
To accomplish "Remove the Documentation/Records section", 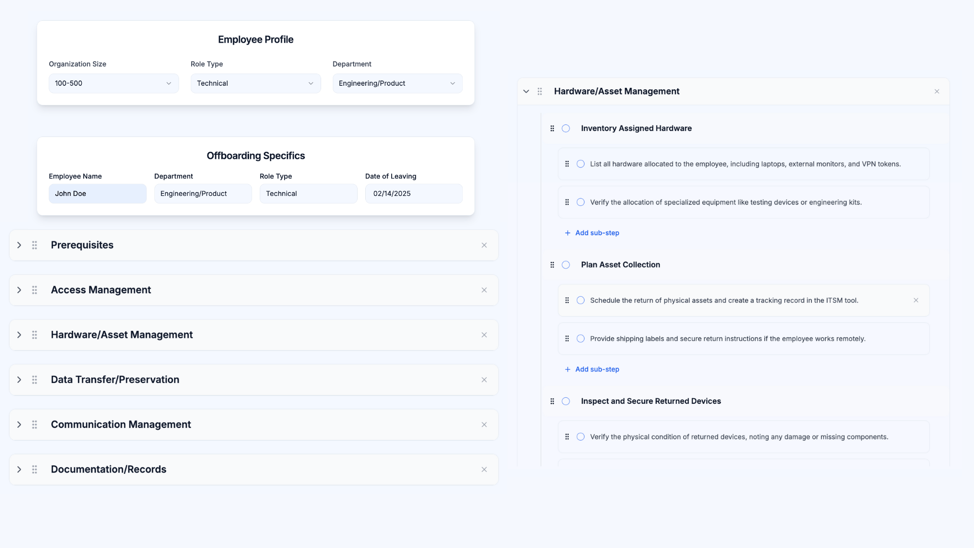I will 484,469.
